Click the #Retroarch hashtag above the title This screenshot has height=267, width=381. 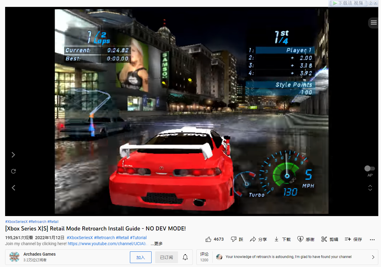pos(38,222)
